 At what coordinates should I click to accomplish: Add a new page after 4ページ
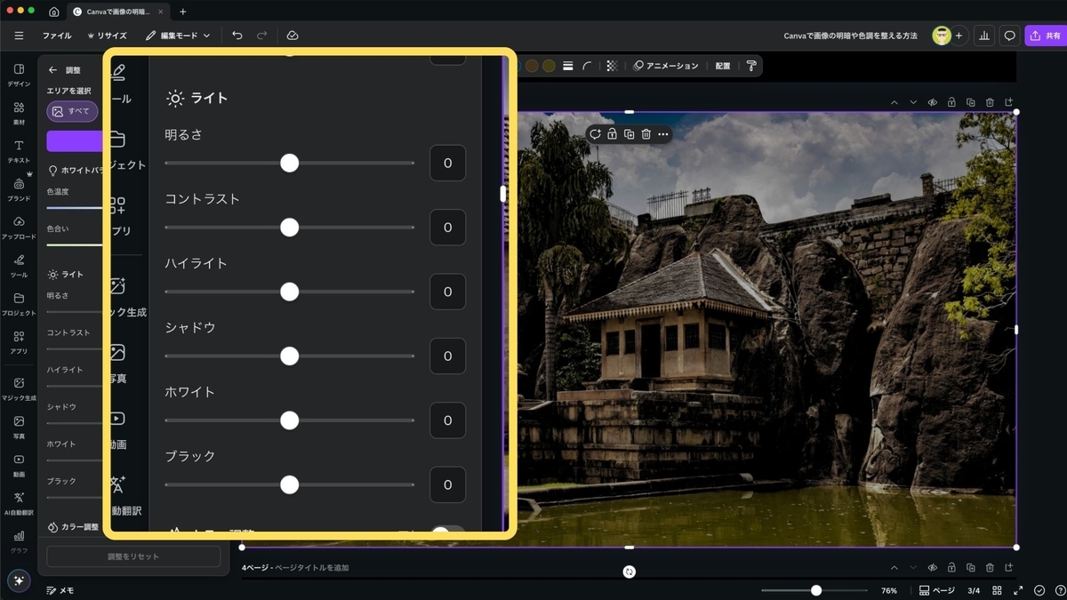pyautogui.click(x=1008, y=567)
